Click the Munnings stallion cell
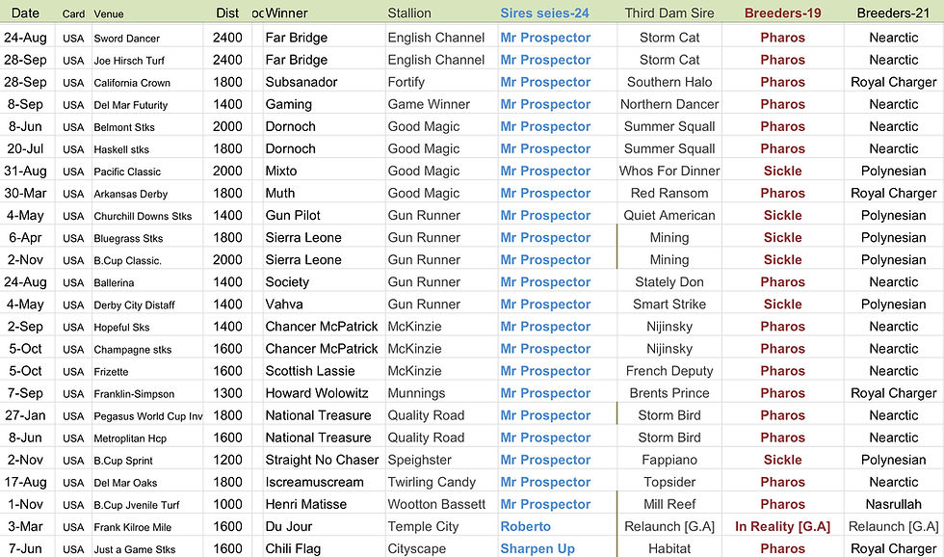 (416, 393)
